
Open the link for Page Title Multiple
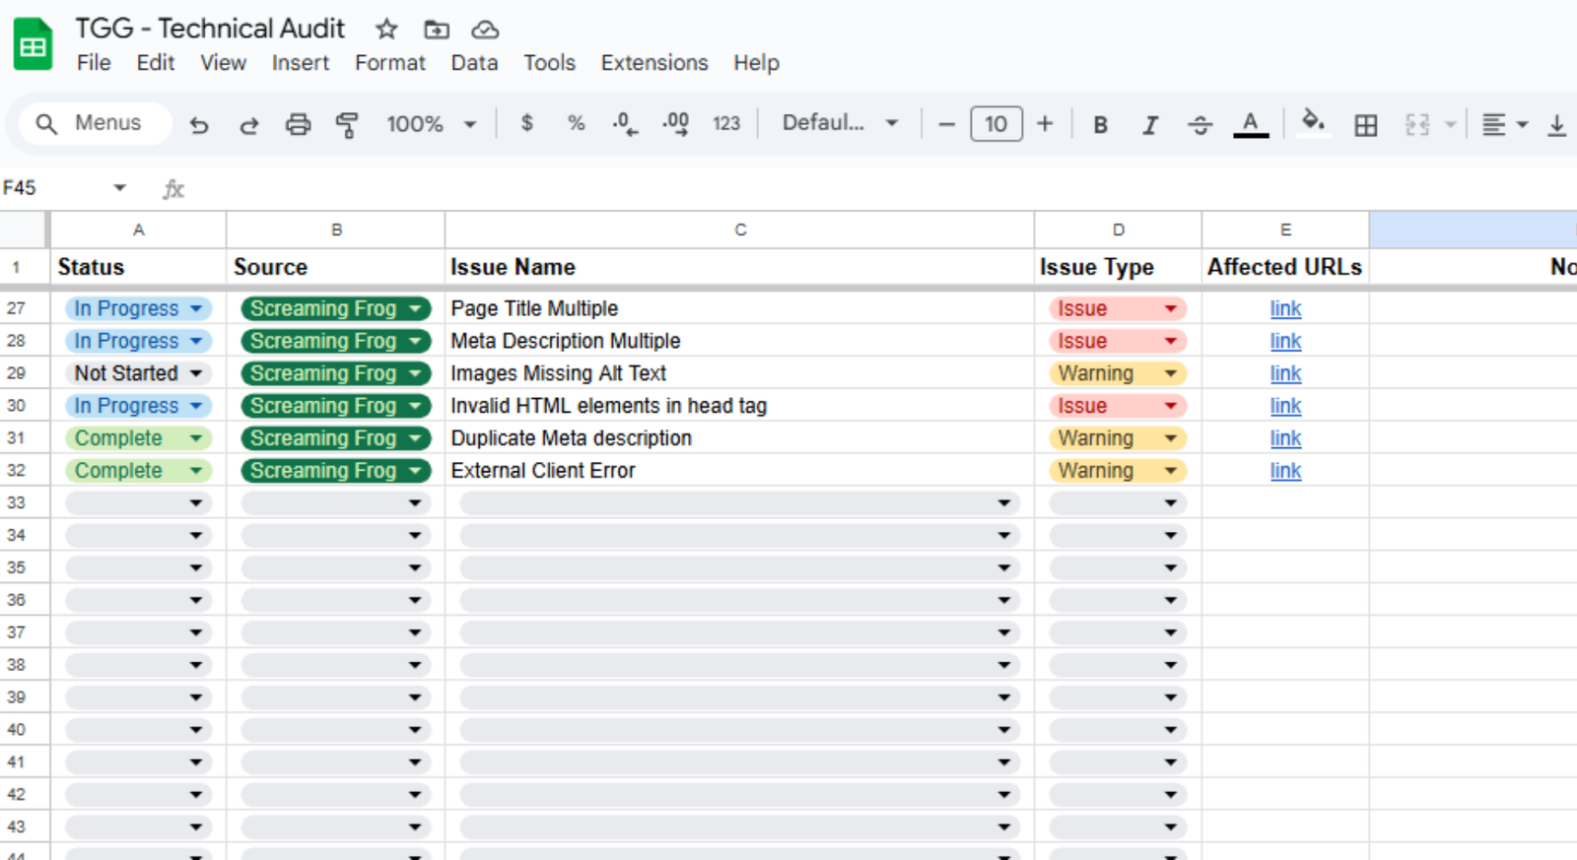(x=1285, y=308)
